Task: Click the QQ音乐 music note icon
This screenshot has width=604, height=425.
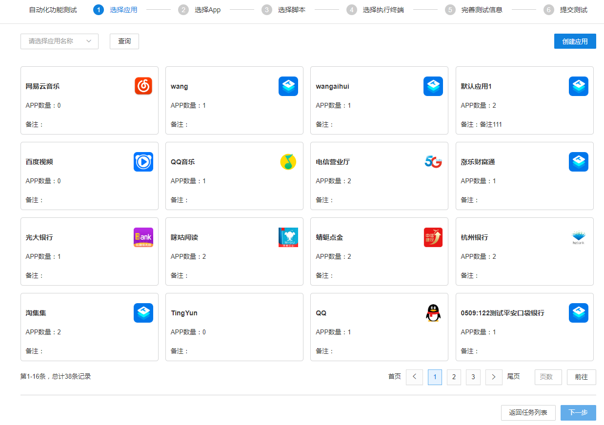Action: pyautogui.click(x=288, y=162)
